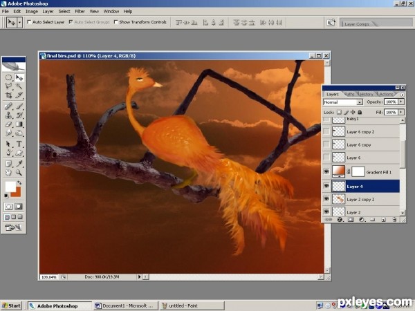This screenshot has height=311, width=415.
Task: Select the Gradient tool
Action: click(x=19, y=124)
